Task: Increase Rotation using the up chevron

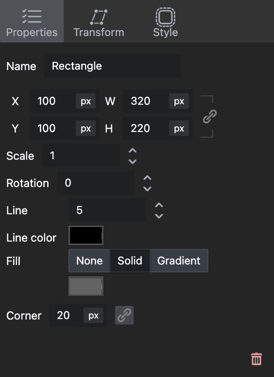Action: point(147,178)
